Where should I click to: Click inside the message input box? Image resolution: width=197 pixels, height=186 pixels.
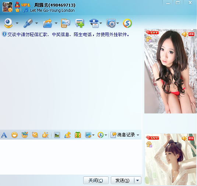point(71,157)
